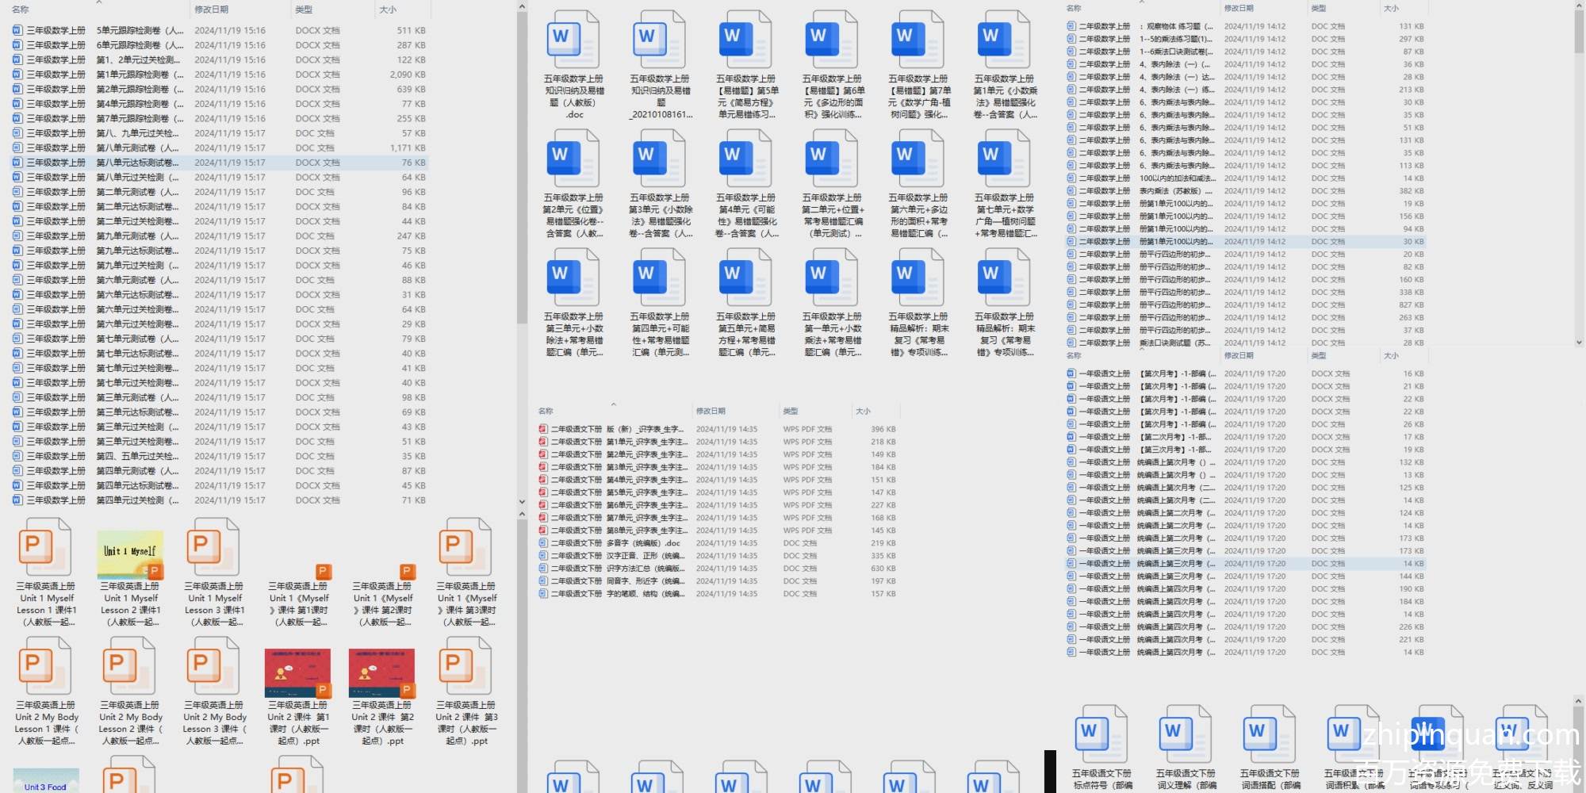Open the yellow Unit 1 Myself Lesson 2 slide thumbnail
Viewport: 1586px width, 793px height.
coord(130,554)
